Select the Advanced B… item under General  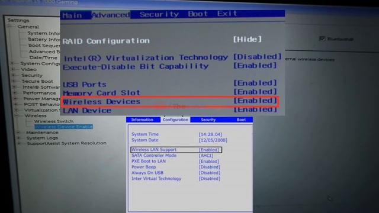click(44, 51)
